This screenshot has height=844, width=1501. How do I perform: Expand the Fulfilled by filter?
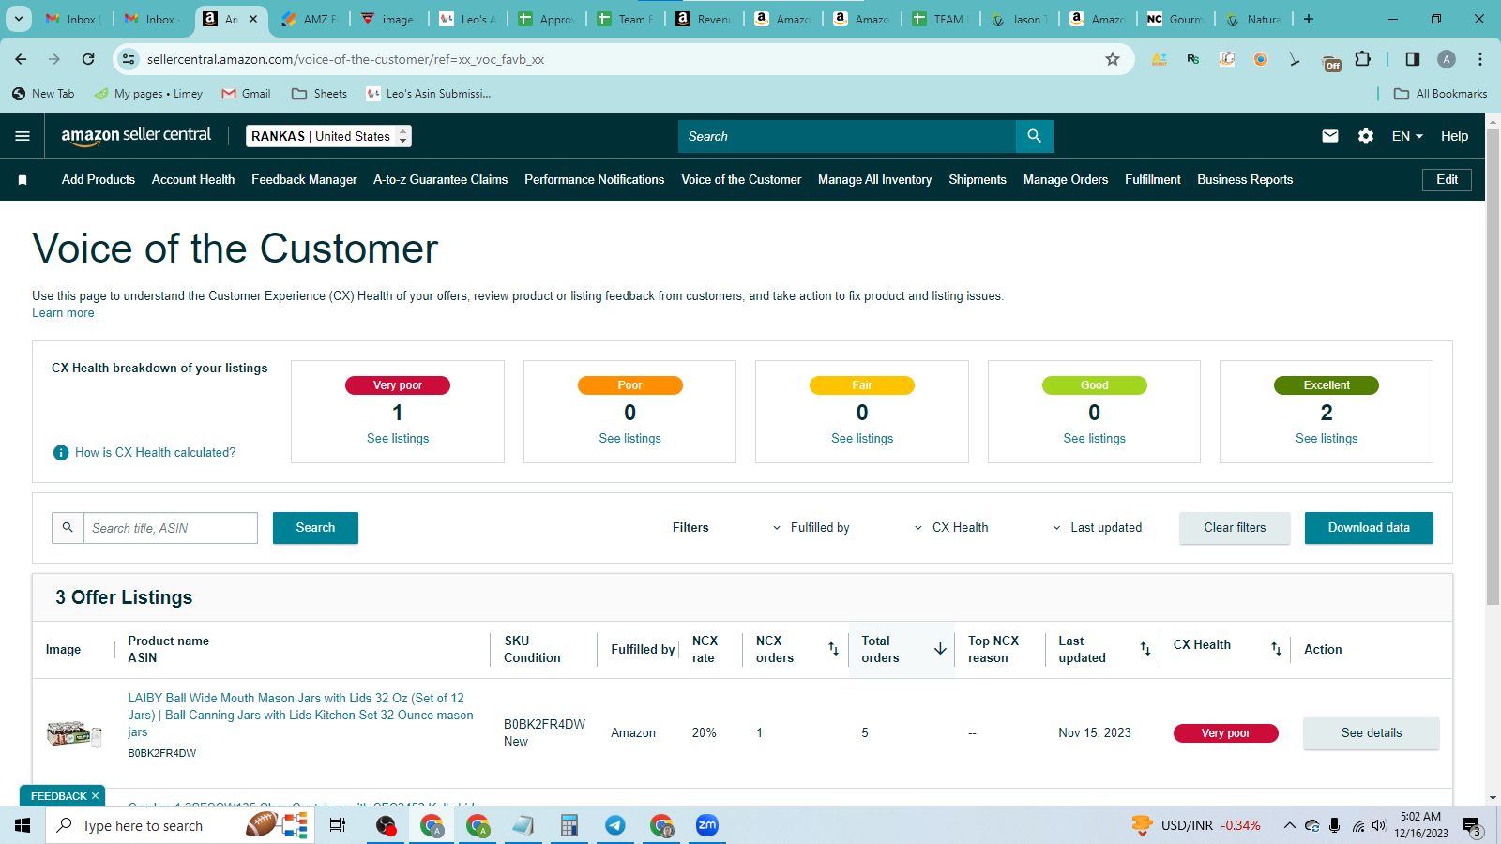(811, 528)
